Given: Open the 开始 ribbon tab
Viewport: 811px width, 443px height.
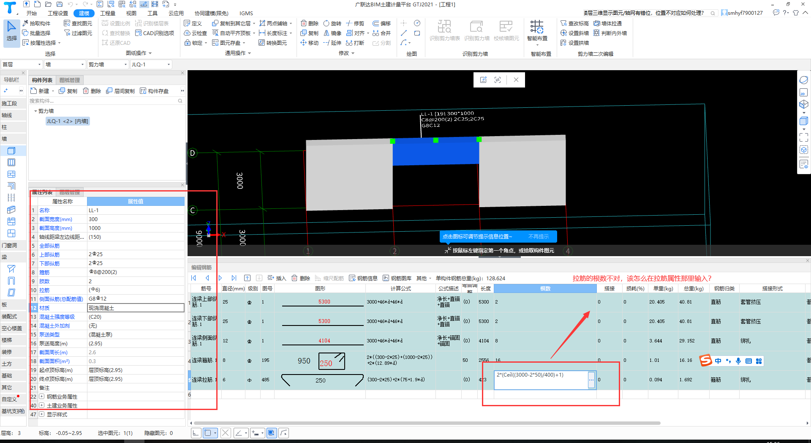Looking at the screenshot, I should click(32, 13).
